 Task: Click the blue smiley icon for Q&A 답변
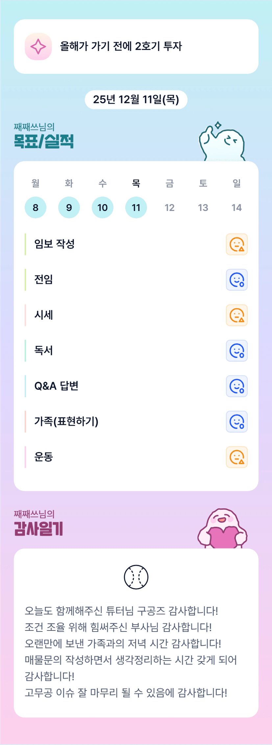[236, 386]
